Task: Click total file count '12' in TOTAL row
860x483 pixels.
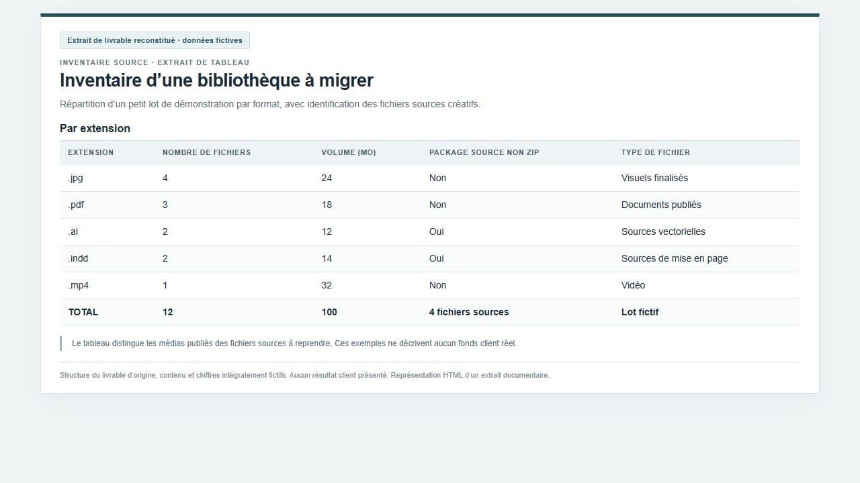Action: point(168,312)
